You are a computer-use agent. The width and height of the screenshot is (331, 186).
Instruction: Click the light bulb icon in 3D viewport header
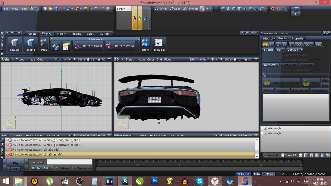tap(213, 59)
